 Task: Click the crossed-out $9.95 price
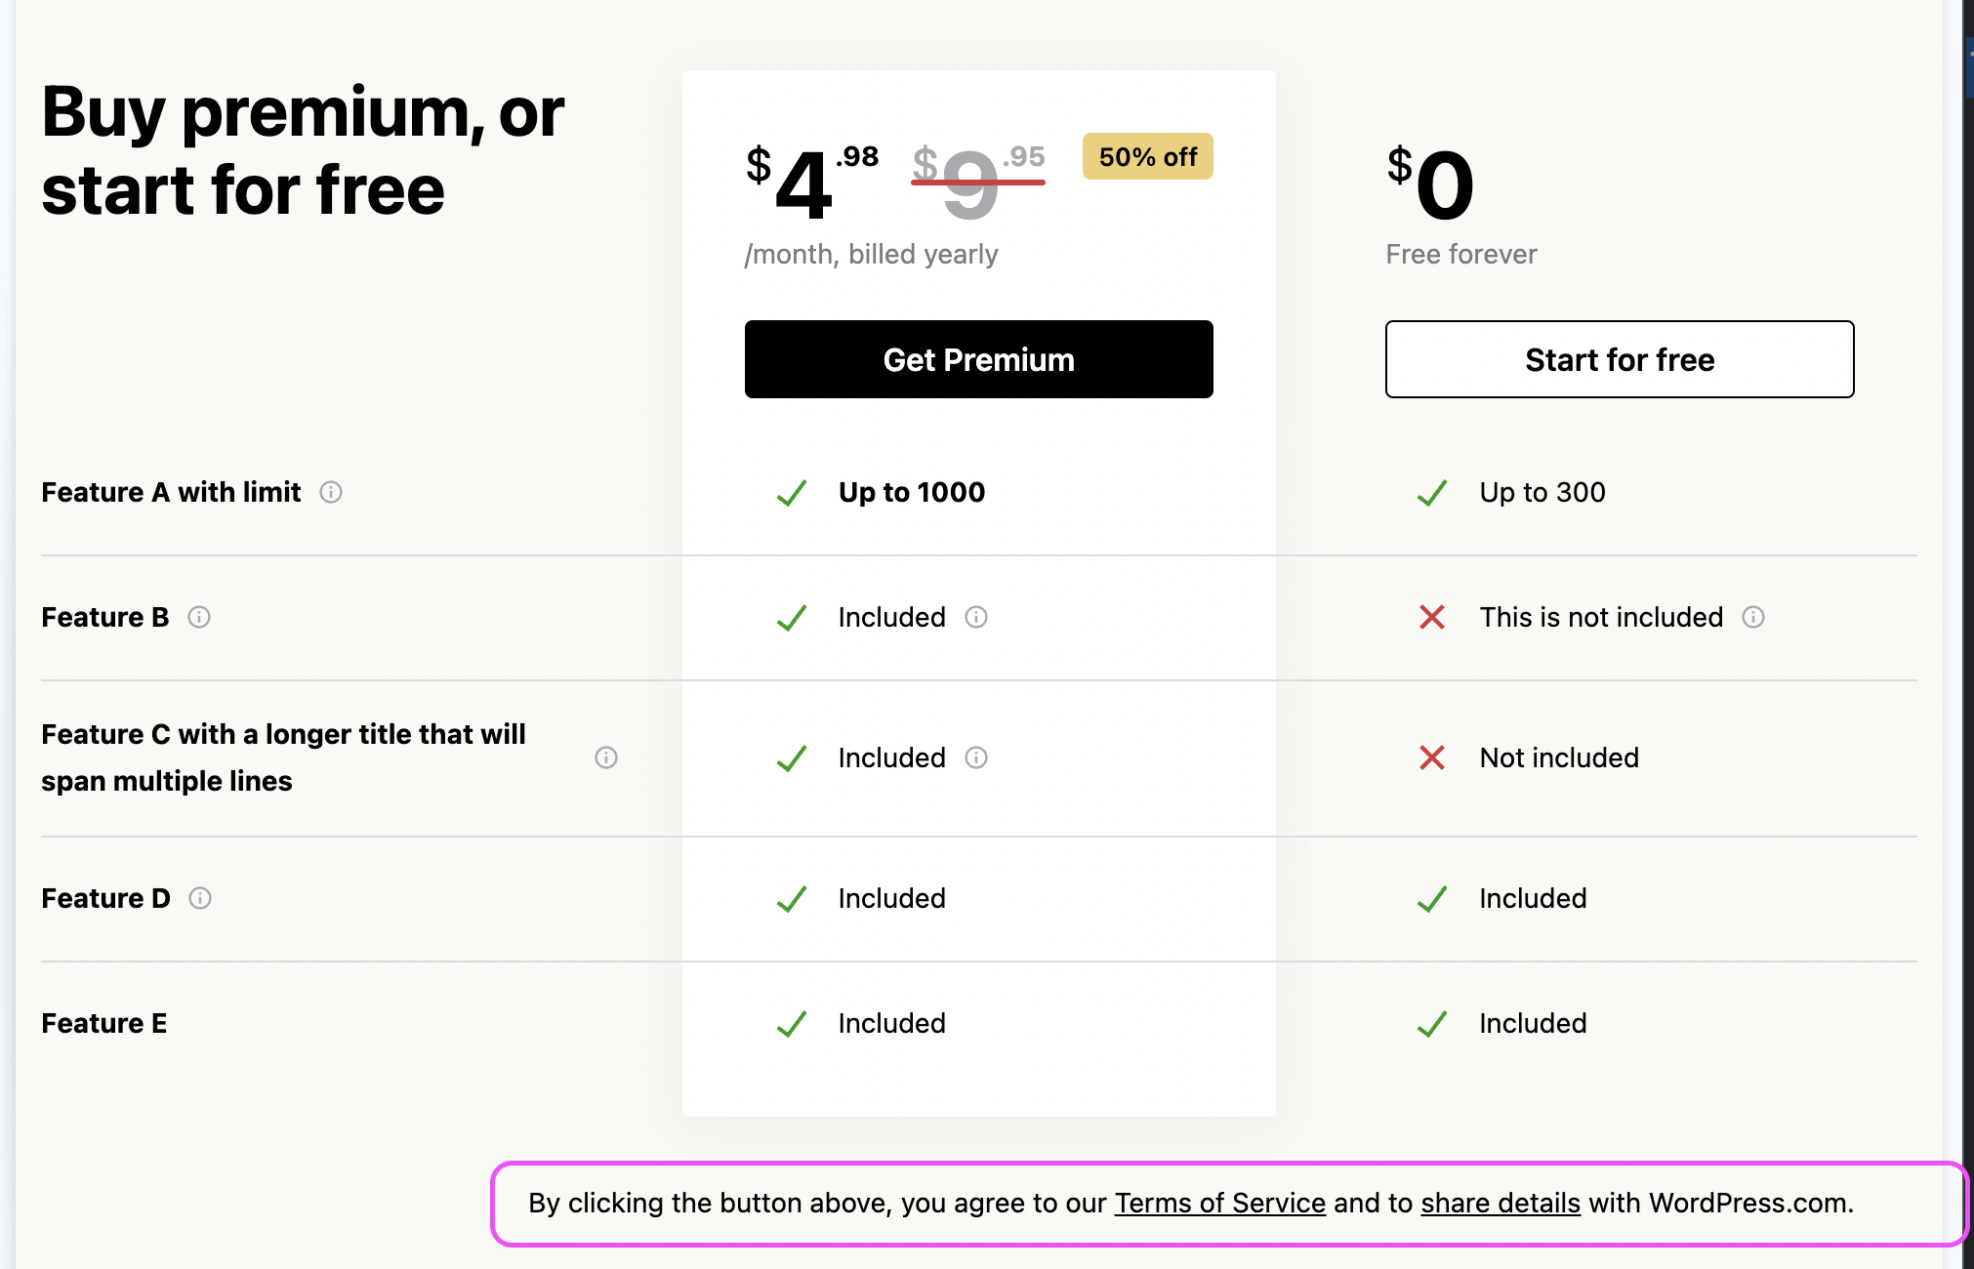pyautogui.click(x=977, y=182)
